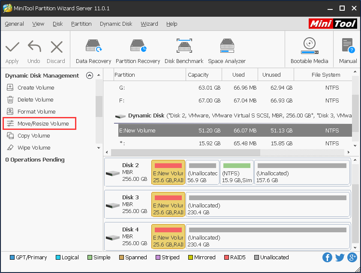Select the 15.92 GB unlabeled volume row
The width and height of the screenshot is (361, 273).
tap(235, 144)
